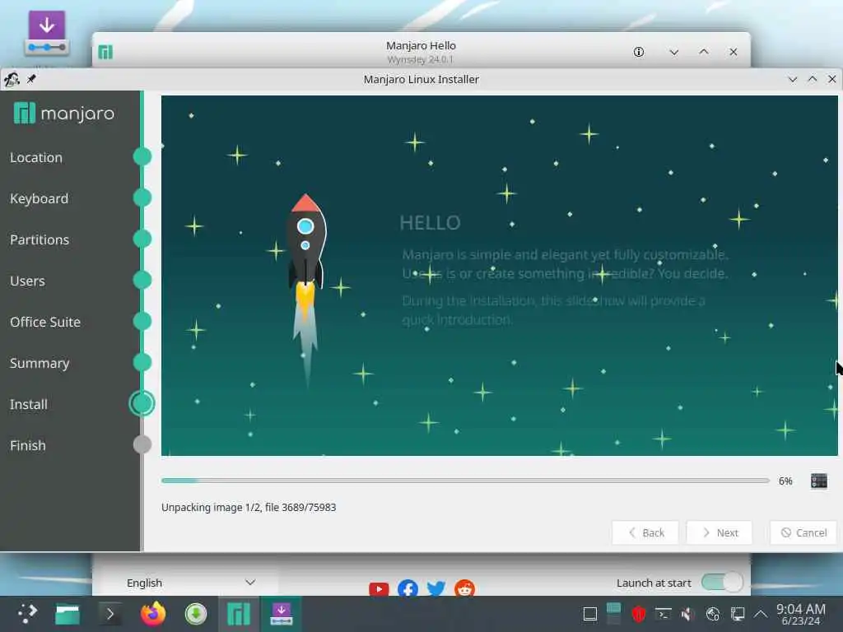Open the Facebook link icon in Manjaro Hello
Screen dimensions: 843x632
pos(408,588)
